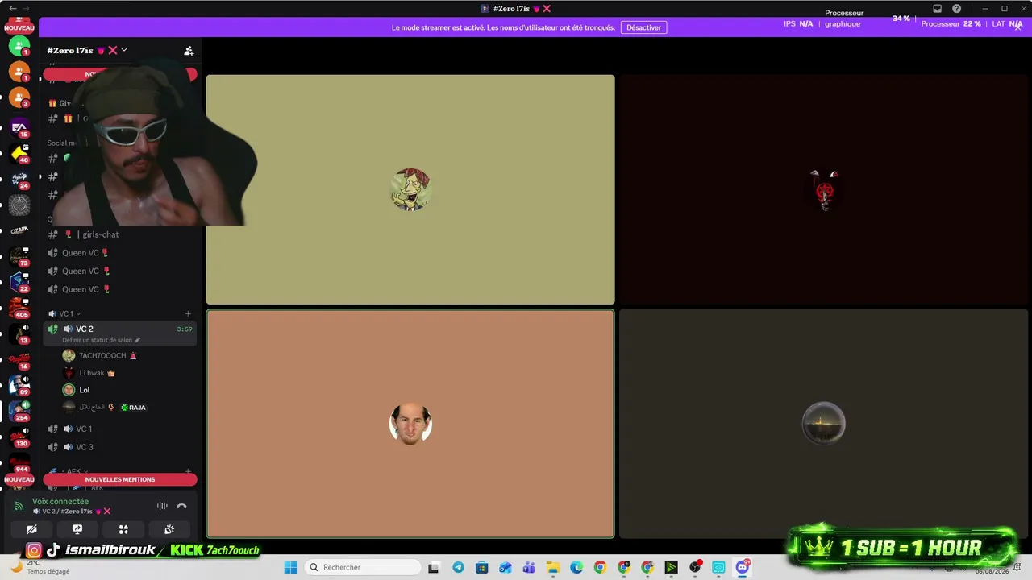Screen dimensions: 1032x580
Task: Go back with the title bar back arrow
Action: pyautogui.click(x=12, y=9)
